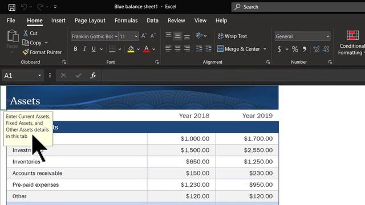Activate Format Painter brush
This screenshot has width=365, height=205.
click(42, 52)
